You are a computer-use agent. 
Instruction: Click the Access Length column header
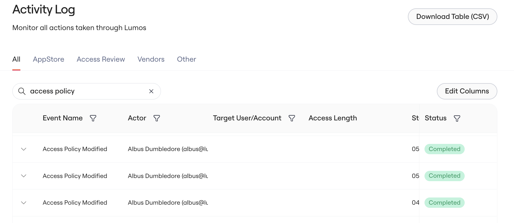coord(332,118)
